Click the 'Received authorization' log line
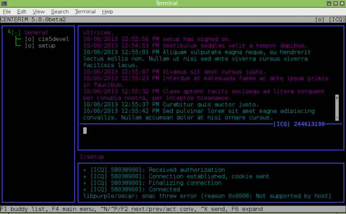Screen dimensions: 346x214 (154, 170)
